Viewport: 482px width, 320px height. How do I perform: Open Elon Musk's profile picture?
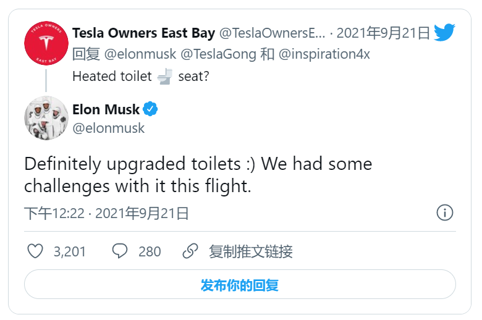(x=46, y=117)
